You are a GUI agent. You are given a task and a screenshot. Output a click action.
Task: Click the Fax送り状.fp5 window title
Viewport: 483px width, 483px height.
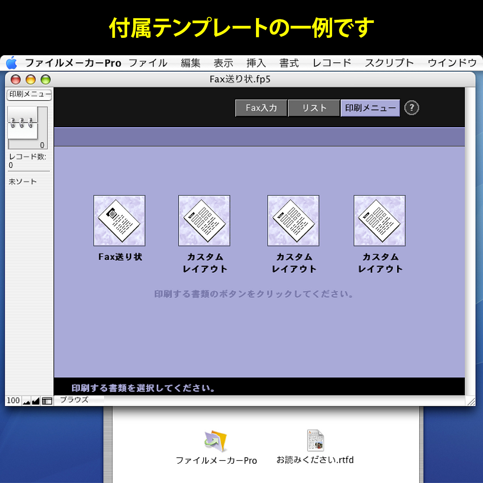click(x=240, y=79)
